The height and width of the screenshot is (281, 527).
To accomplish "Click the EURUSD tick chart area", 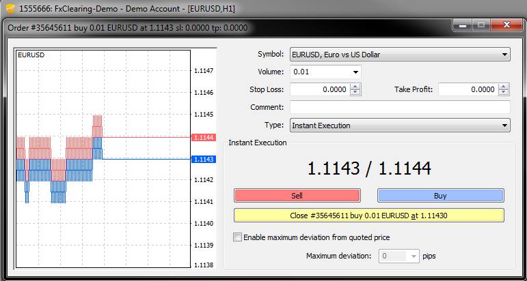I will click(103, 205).
